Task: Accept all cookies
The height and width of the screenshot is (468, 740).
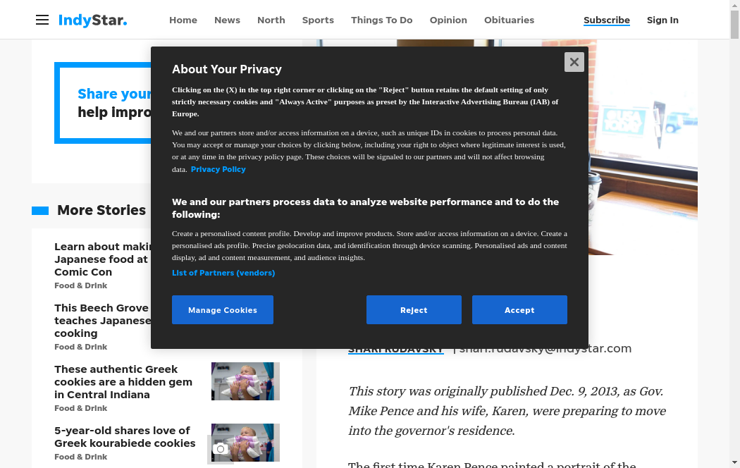Action: coord(519,310)
